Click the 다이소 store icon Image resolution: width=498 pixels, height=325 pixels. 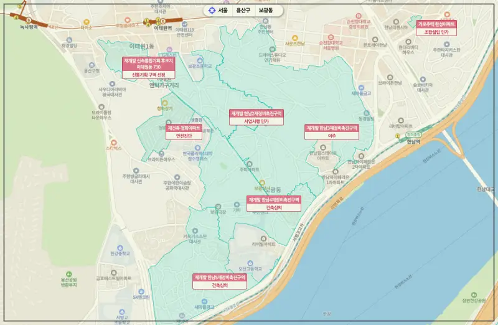click(x=86, y=22)
